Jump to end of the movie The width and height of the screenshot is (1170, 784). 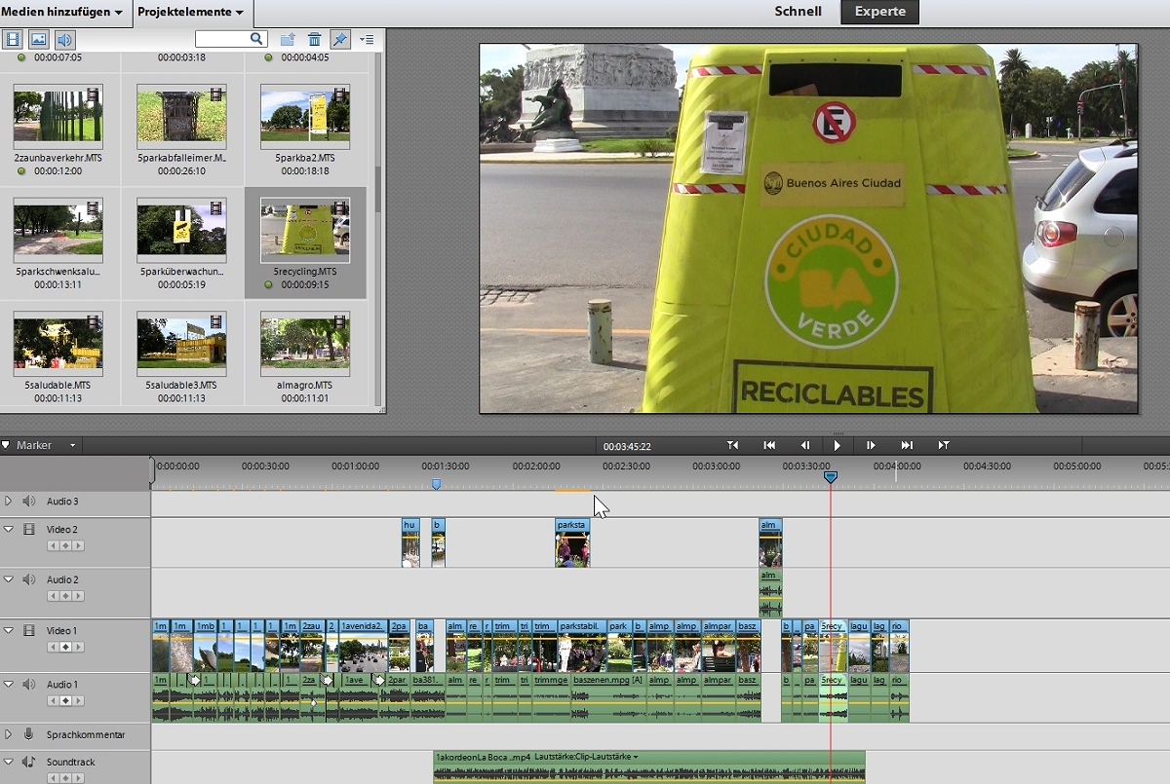tap(907, 445)
